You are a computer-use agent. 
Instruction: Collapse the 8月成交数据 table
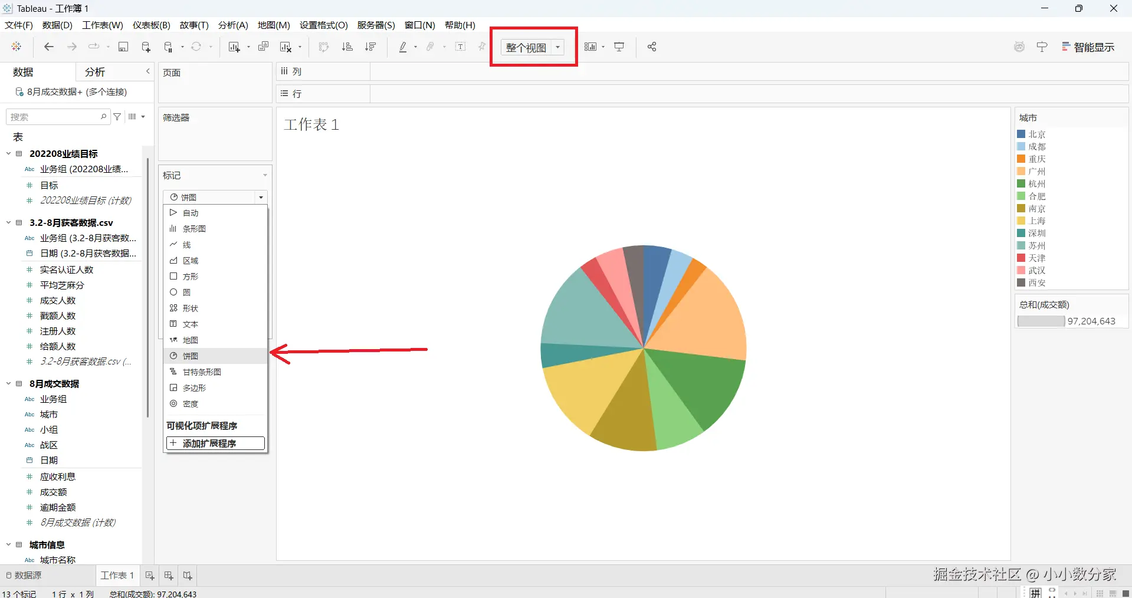(x=9, y=383)
